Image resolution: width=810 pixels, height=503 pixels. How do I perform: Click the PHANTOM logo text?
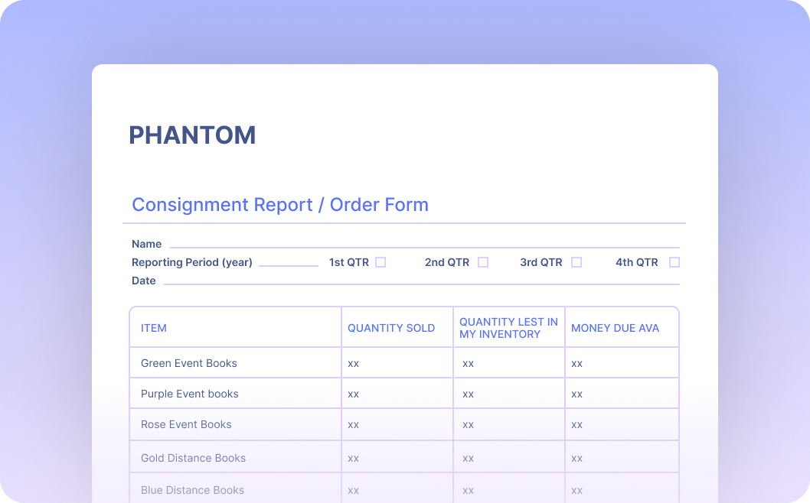point(194,135)
